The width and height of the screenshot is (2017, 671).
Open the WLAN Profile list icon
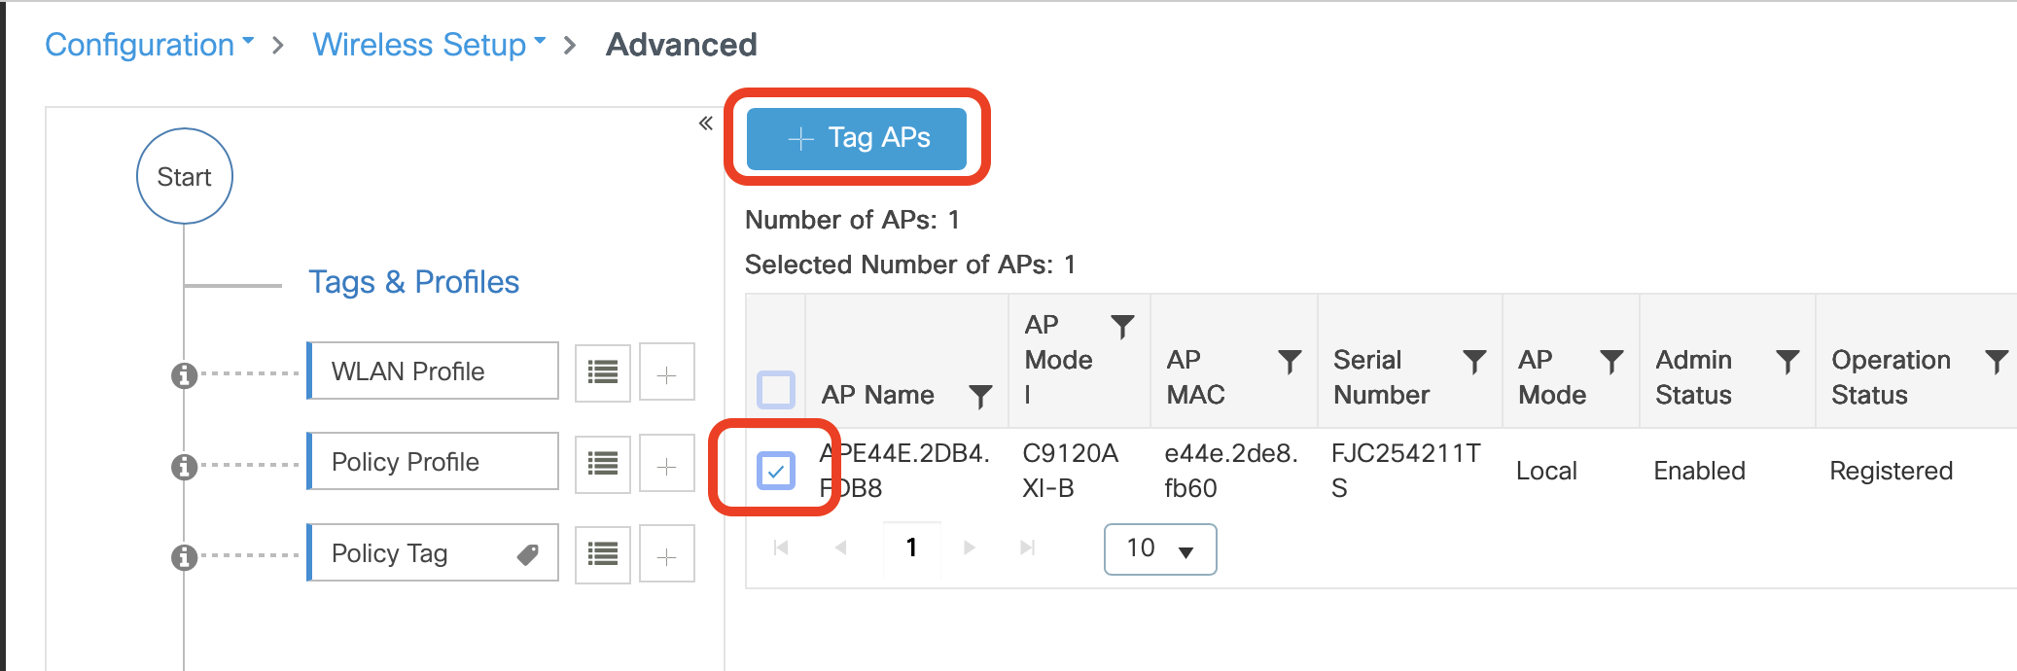(603, 372)
